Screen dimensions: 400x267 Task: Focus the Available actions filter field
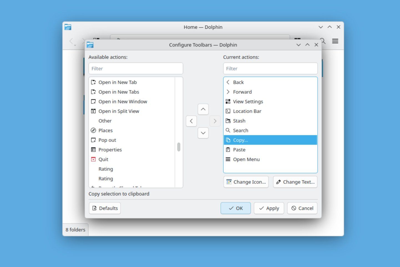[x=136, y=69]
